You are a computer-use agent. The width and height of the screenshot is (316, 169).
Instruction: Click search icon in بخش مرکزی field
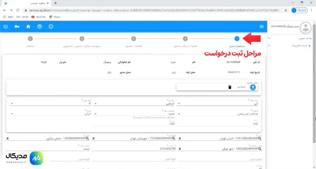pyautogui.click(x=87, y=138)
